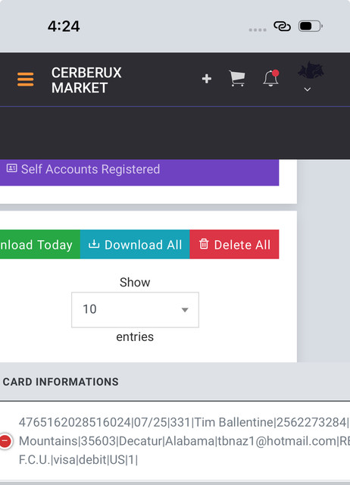
Task: Tap the hotspot link icon in status bar
Action: 282,27
